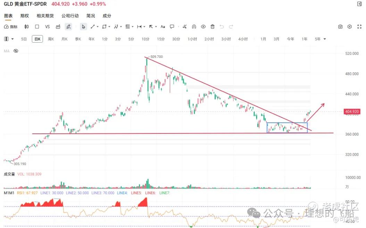Select 5日 timeframe

click(x=24, y=39)
